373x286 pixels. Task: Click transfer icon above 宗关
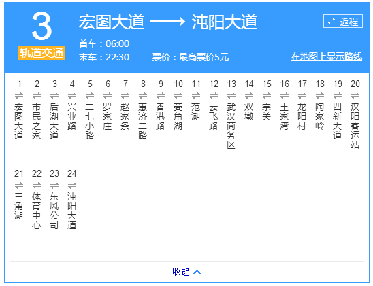click(267, 96)
